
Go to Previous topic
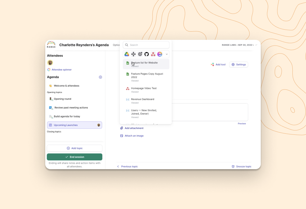[128, 166]
